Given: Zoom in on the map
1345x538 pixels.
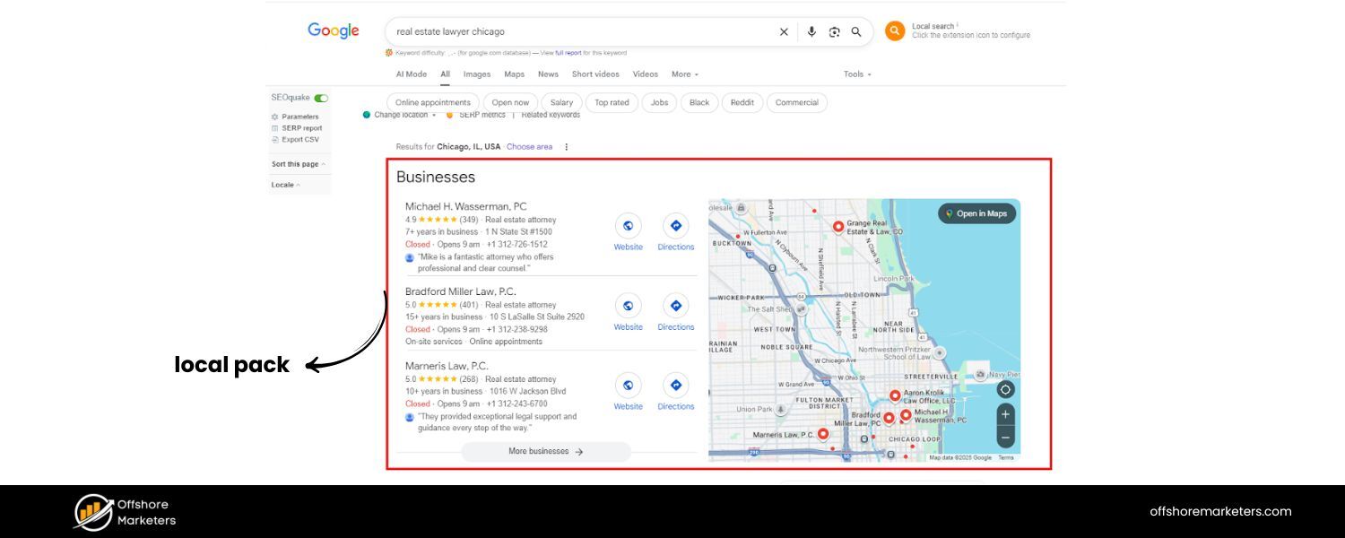Looking at the screenshot, I should 1005,414.
